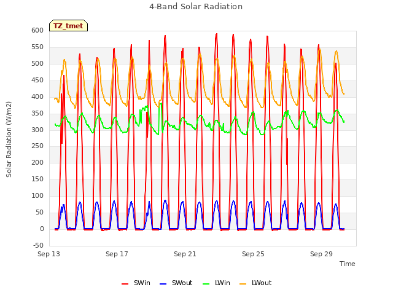This screenshot has width=393, height=295.
Task: Click the red SWin legend swatch
Action: (125, 284)
